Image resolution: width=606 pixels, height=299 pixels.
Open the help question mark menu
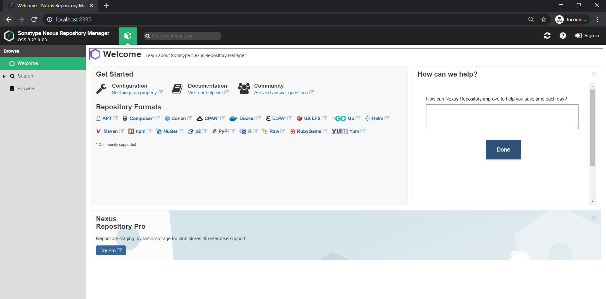[x=562, y=36]
